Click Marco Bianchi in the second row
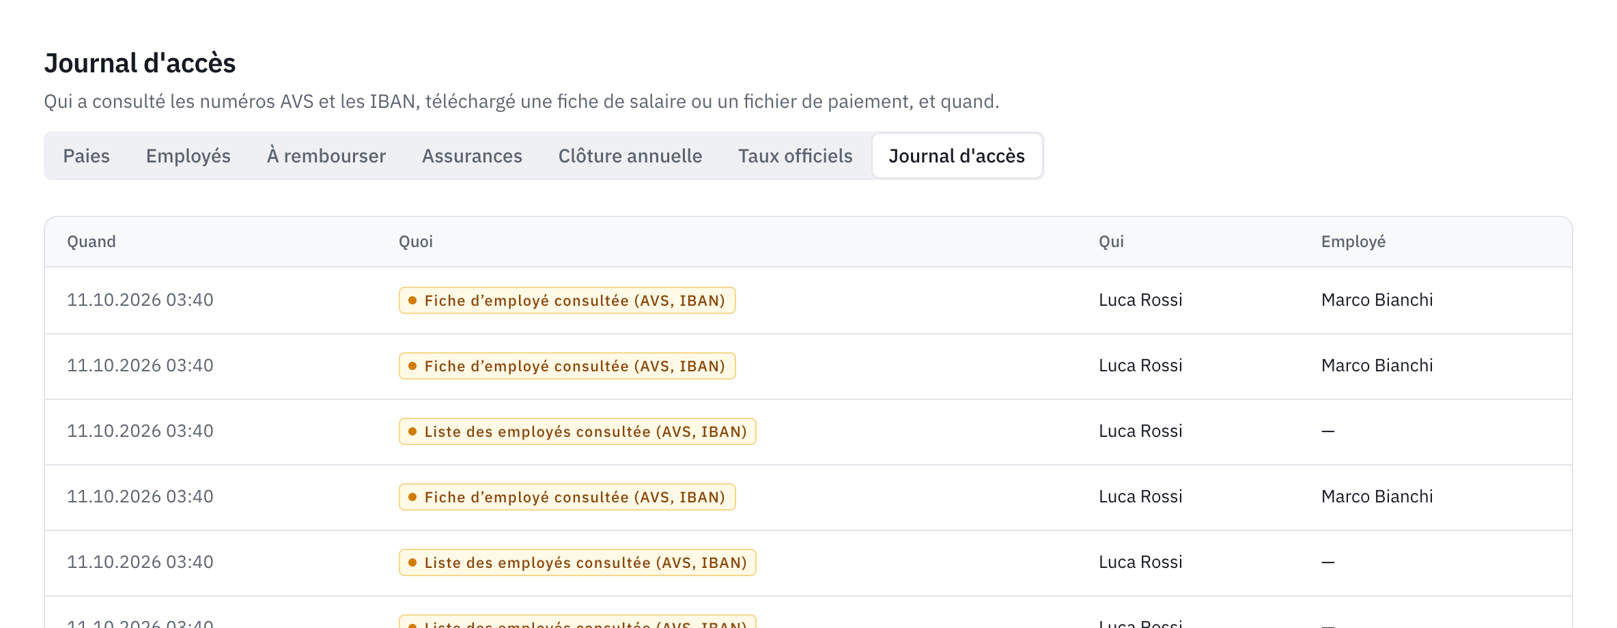Viewport: 1617px width, 628px height. click(1377, 365)
